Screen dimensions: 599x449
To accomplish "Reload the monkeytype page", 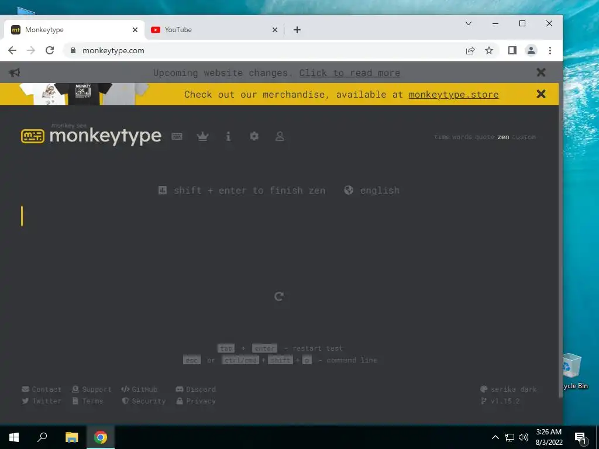I will [50, 50].
